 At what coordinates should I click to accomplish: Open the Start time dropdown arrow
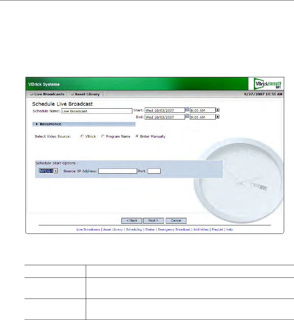tap(218, 110)
